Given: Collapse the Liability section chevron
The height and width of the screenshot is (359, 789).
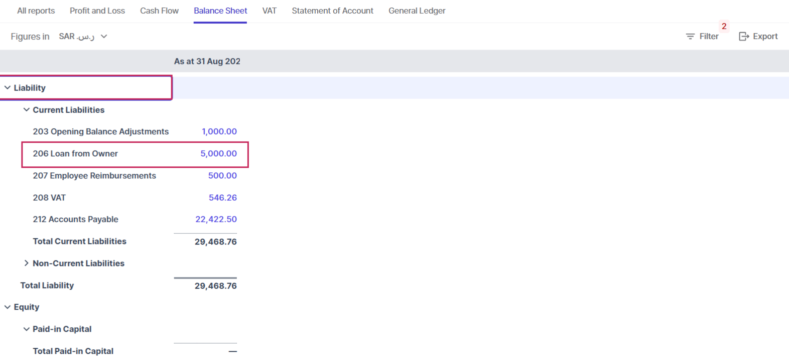Looking at the screenshot, I should pyautogui.click(x=8, y=88).
